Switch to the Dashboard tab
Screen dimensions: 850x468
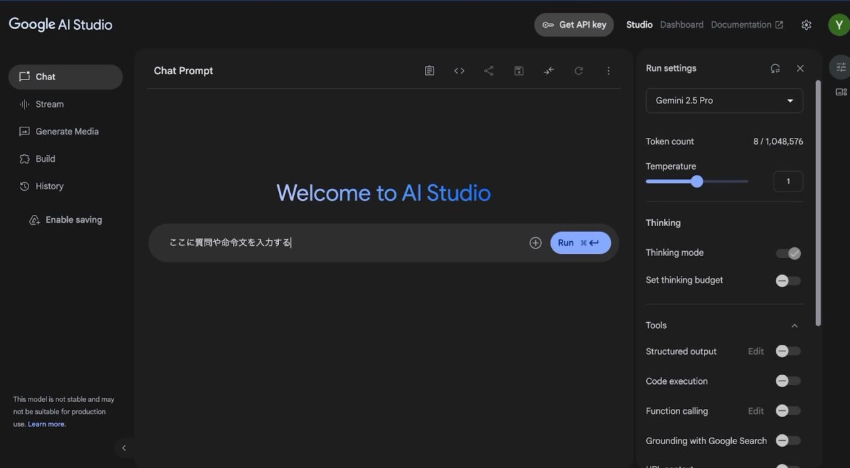[x=681, y=25]
